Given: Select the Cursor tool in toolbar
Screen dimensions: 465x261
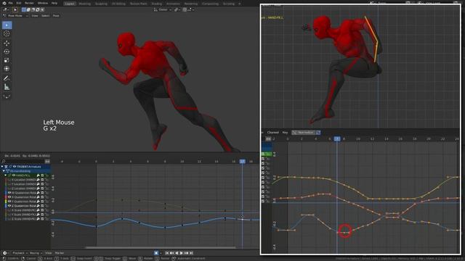Looking at the screenshot, I should tap(7, 34).
